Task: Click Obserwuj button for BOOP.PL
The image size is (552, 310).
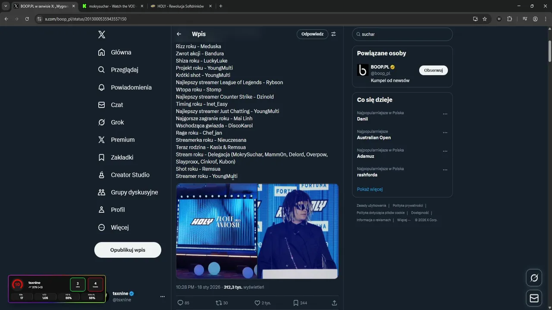Action: pyautogui.click(x=433, y=70)
